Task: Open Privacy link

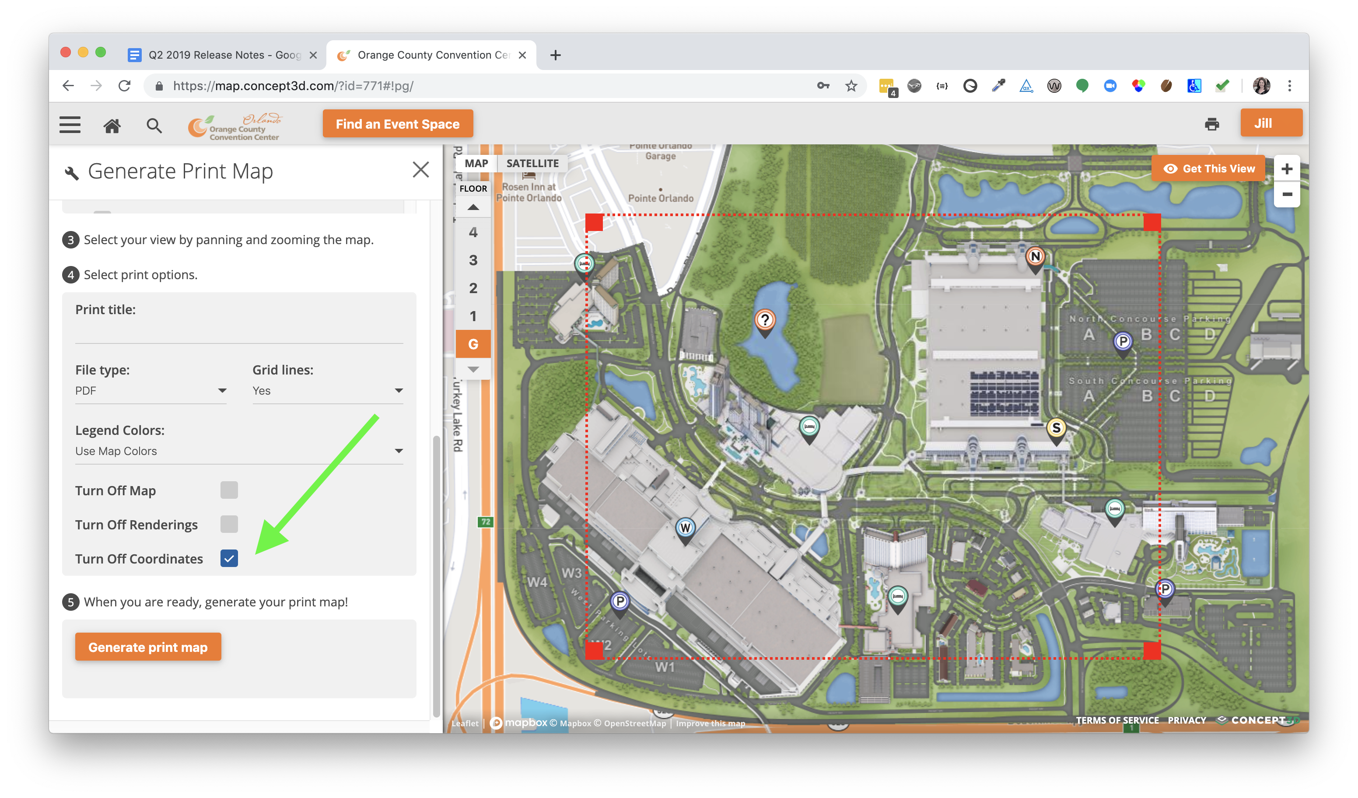Action: click(x=1186, y=721)
